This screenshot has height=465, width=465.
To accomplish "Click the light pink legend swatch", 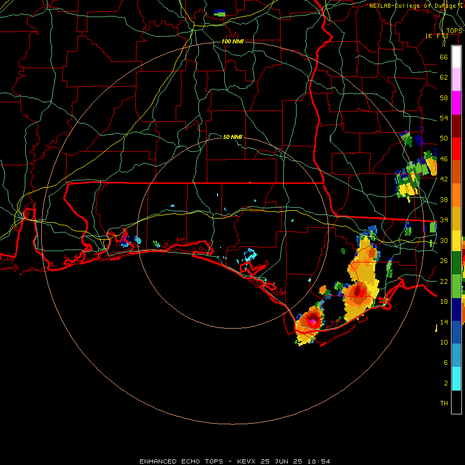I will pos(456,79).
